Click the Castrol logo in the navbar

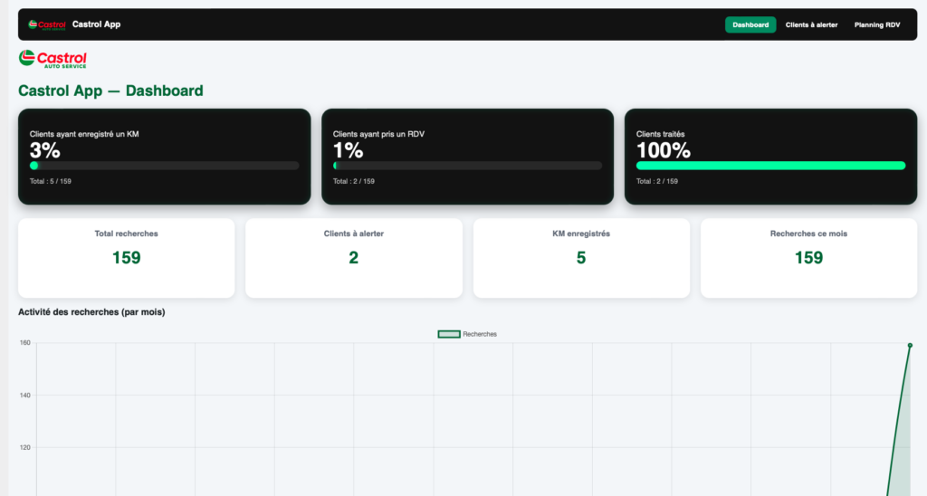point(46,24)
